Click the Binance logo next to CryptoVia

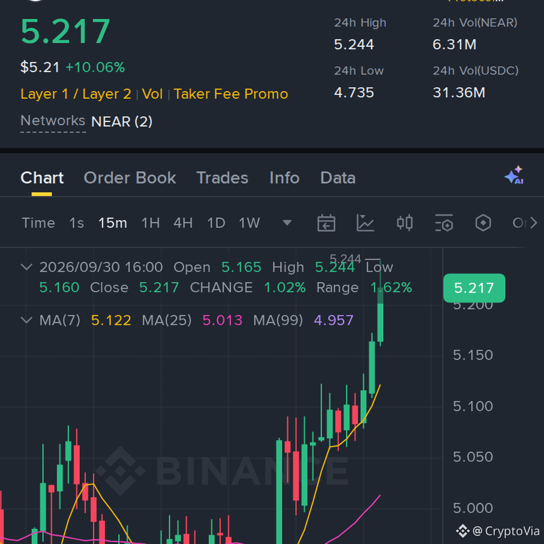pyautogui.click(x=462, y=531)
